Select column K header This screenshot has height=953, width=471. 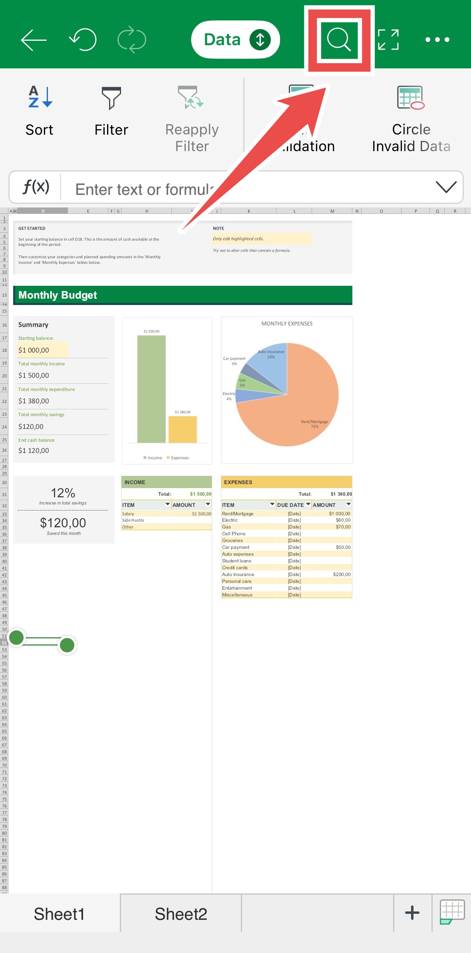[x=248, y=211]
